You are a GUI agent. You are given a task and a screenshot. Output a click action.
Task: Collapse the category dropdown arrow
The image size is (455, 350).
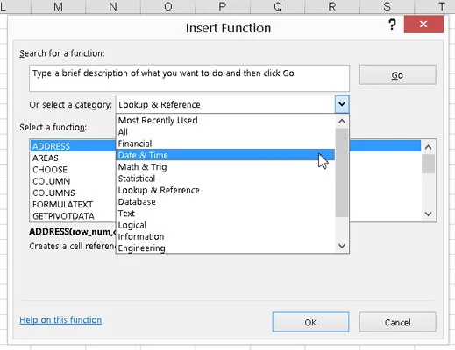click(x=342, y=104)
